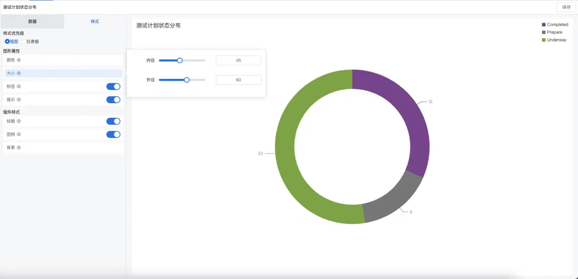
Task: Open the 样式 tab
Action: click(95, 21)
